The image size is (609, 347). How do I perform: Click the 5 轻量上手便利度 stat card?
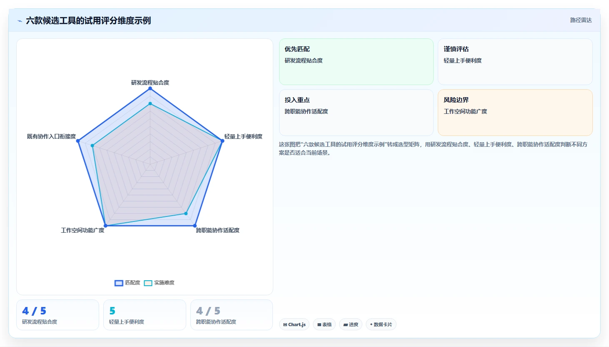145,315
